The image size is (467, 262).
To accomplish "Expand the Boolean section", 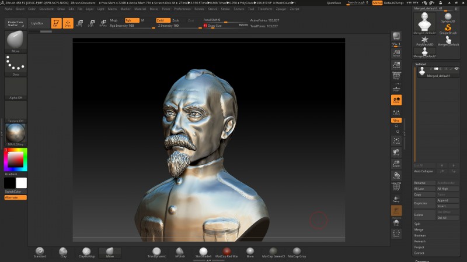I will pos(420,235).
